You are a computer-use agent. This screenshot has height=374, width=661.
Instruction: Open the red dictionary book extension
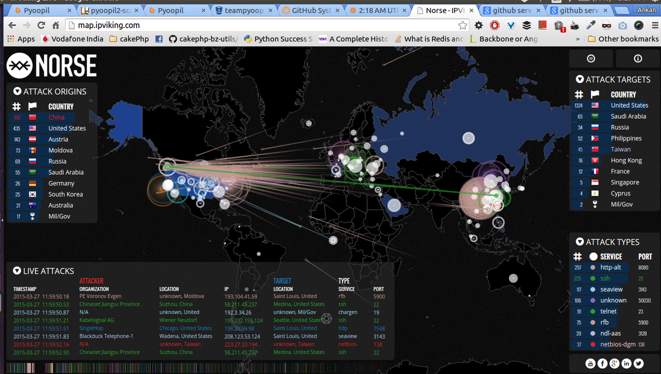[x=543, y=25]
